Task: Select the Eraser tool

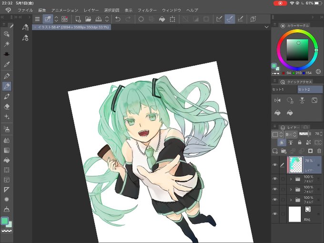Action: click(x=7, y=107)
